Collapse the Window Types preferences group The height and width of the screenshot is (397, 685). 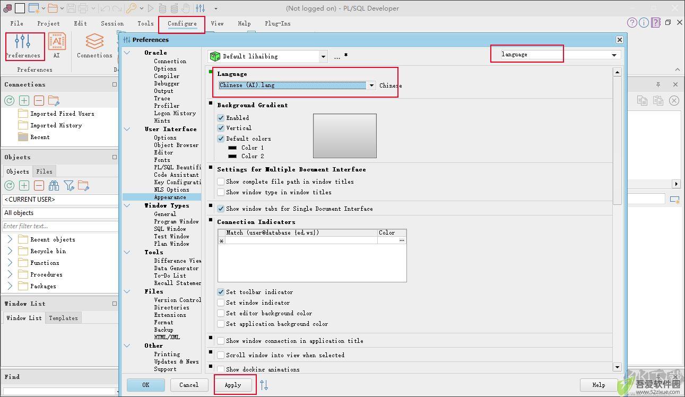click(x=127, y=205)
